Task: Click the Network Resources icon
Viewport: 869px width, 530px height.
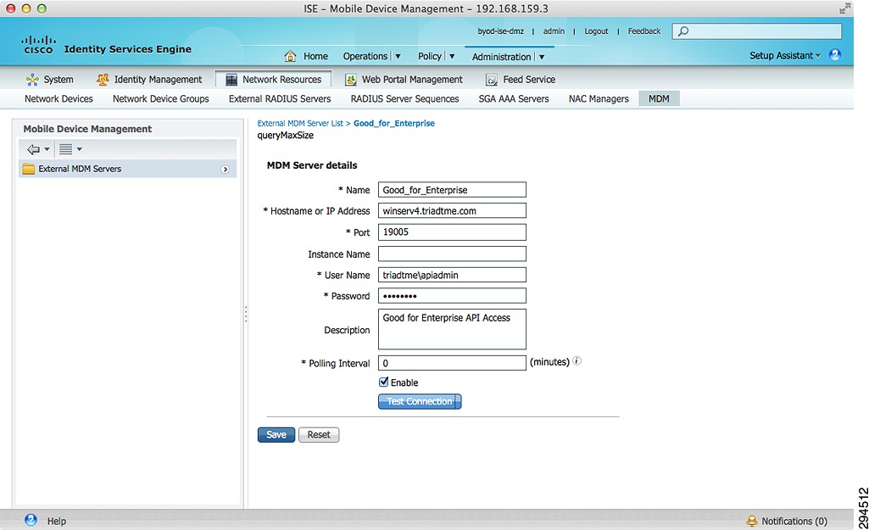Action: [231, 79]
